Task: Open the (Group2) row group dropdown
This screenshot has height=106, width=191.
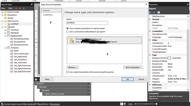Action: 89,87
